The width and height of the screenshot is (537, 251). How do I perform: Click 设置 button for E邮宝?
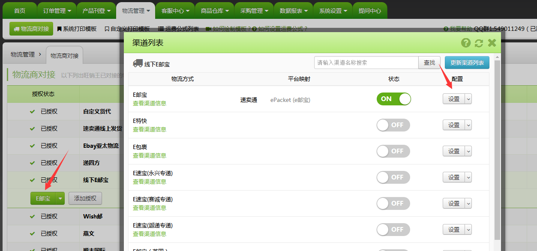pyautogui.click(x=454, y=99)
